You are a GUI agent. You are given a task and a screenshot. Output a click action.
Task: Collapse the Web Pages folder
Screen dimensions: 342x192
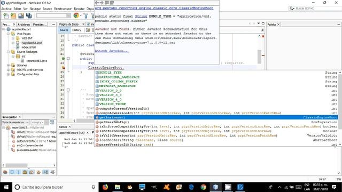point(9,34)
